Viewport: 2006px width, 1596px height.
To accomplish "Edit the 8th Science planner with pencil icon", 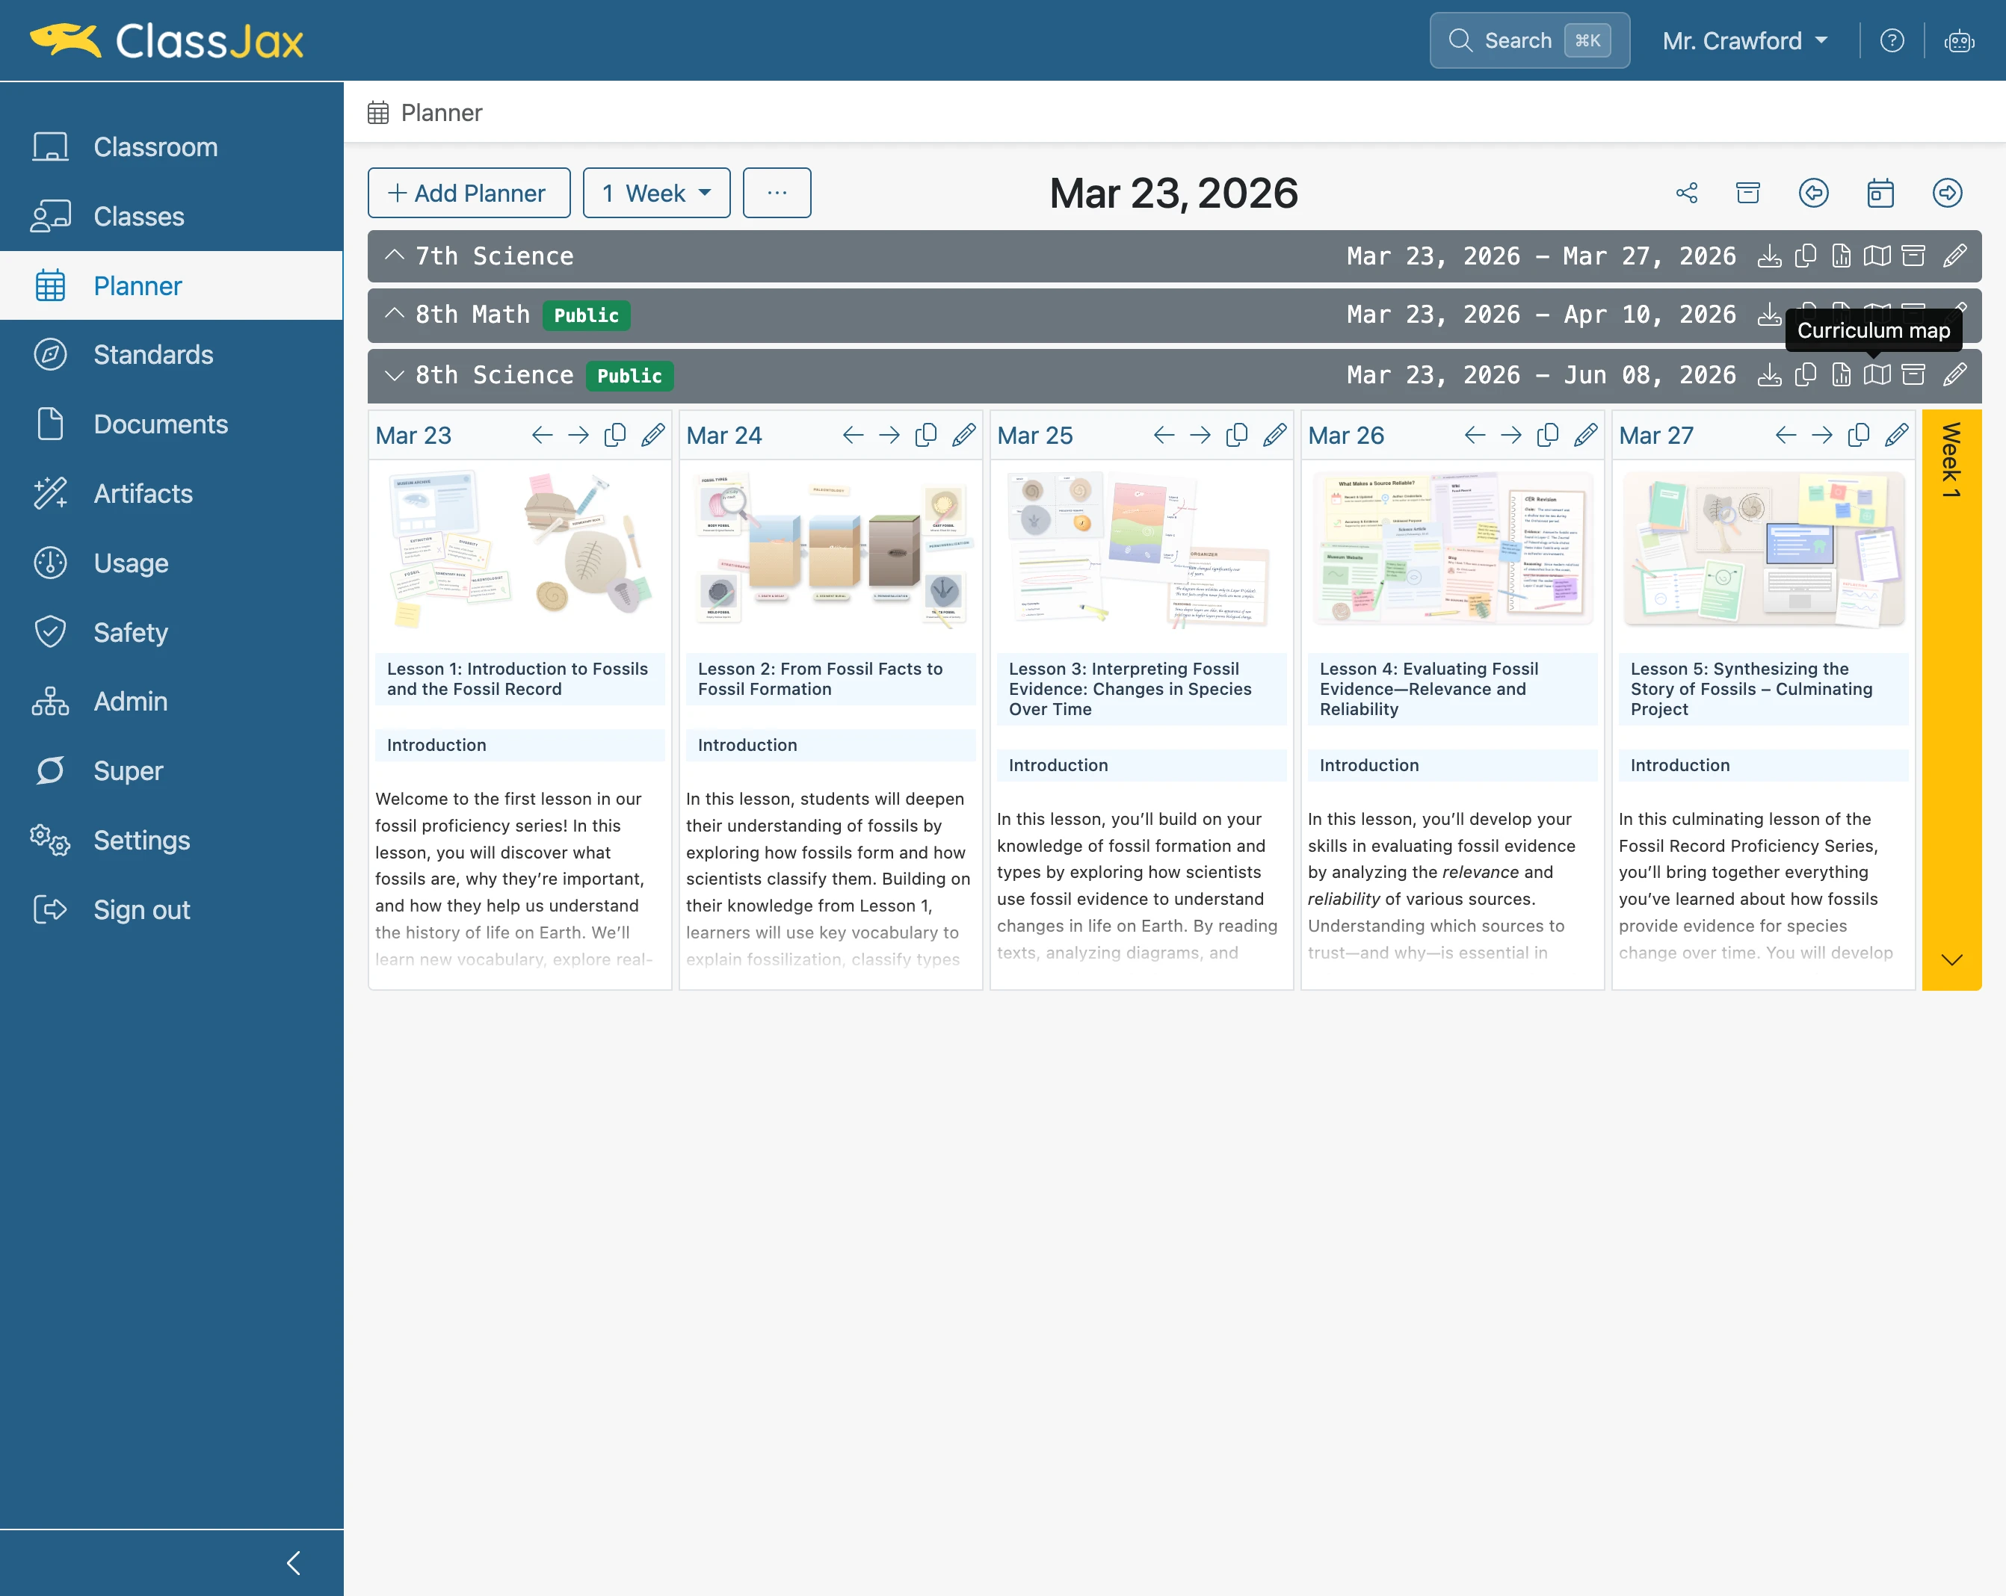I will 1955,375.
